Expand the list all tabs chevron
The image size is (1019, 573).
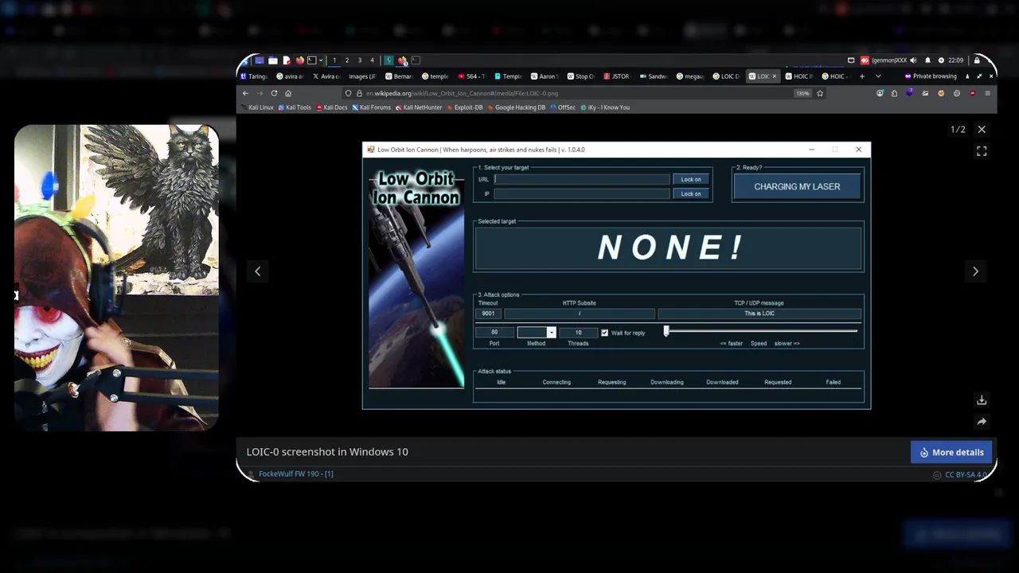878,76
